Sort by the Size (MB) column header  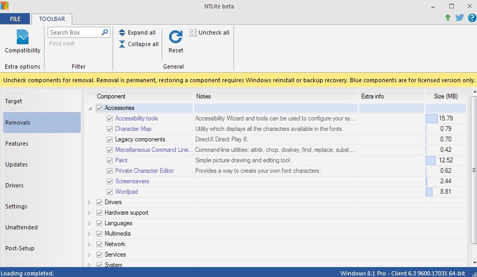click(x=446, y=96)
